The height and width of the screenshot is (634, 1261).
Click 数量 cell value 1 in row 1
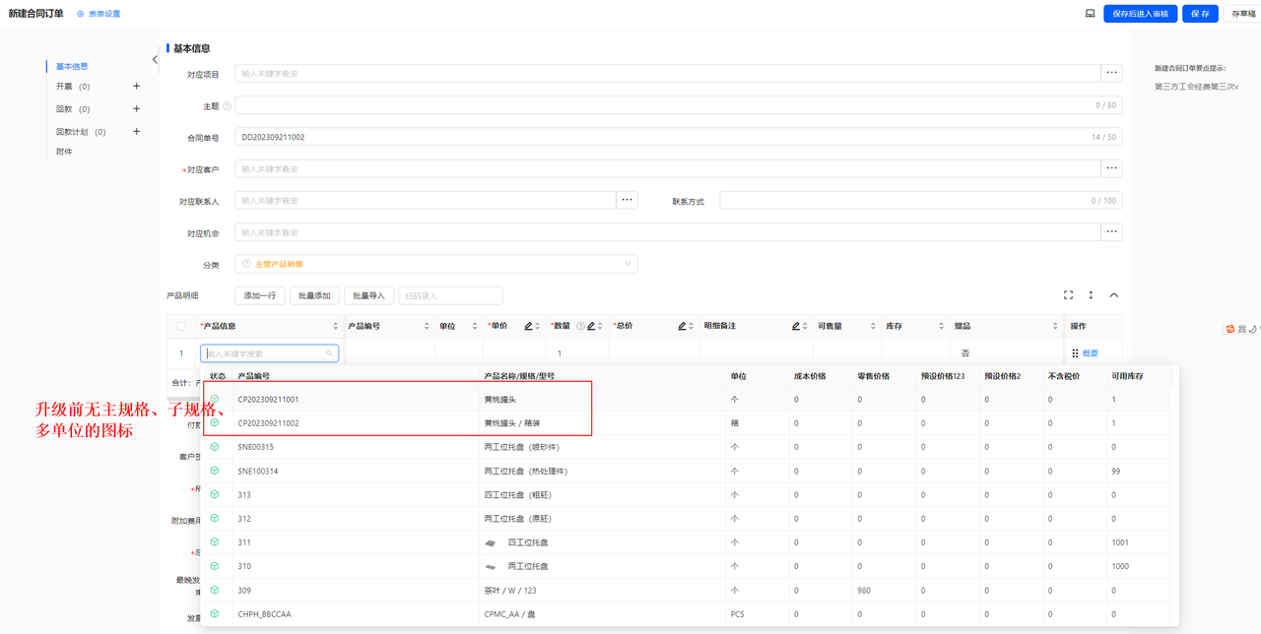click(560, 353)
